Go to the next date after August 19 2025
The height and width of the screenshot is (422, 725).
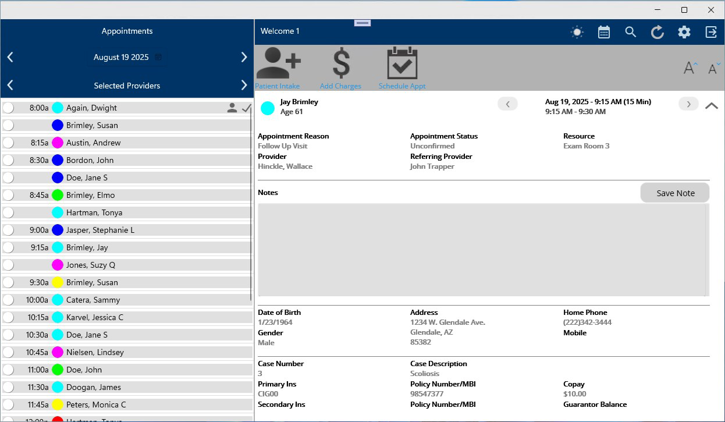pos(244,57)
